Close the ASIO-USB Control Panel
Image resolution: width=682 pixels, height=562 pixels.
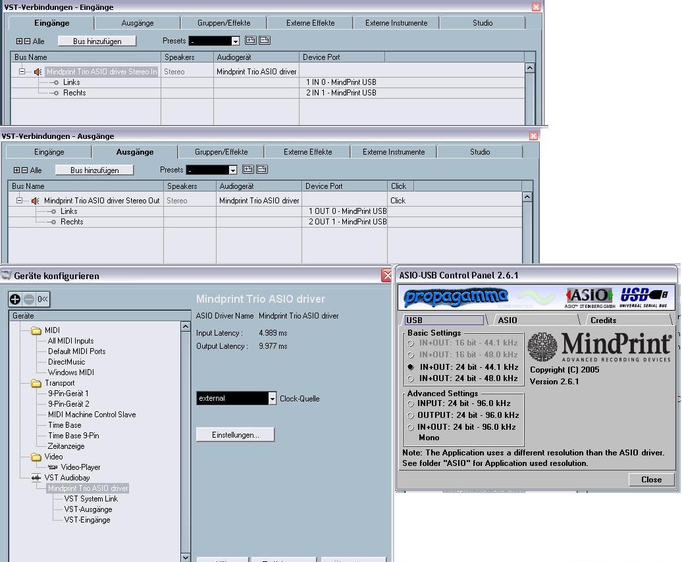point(651,480)
